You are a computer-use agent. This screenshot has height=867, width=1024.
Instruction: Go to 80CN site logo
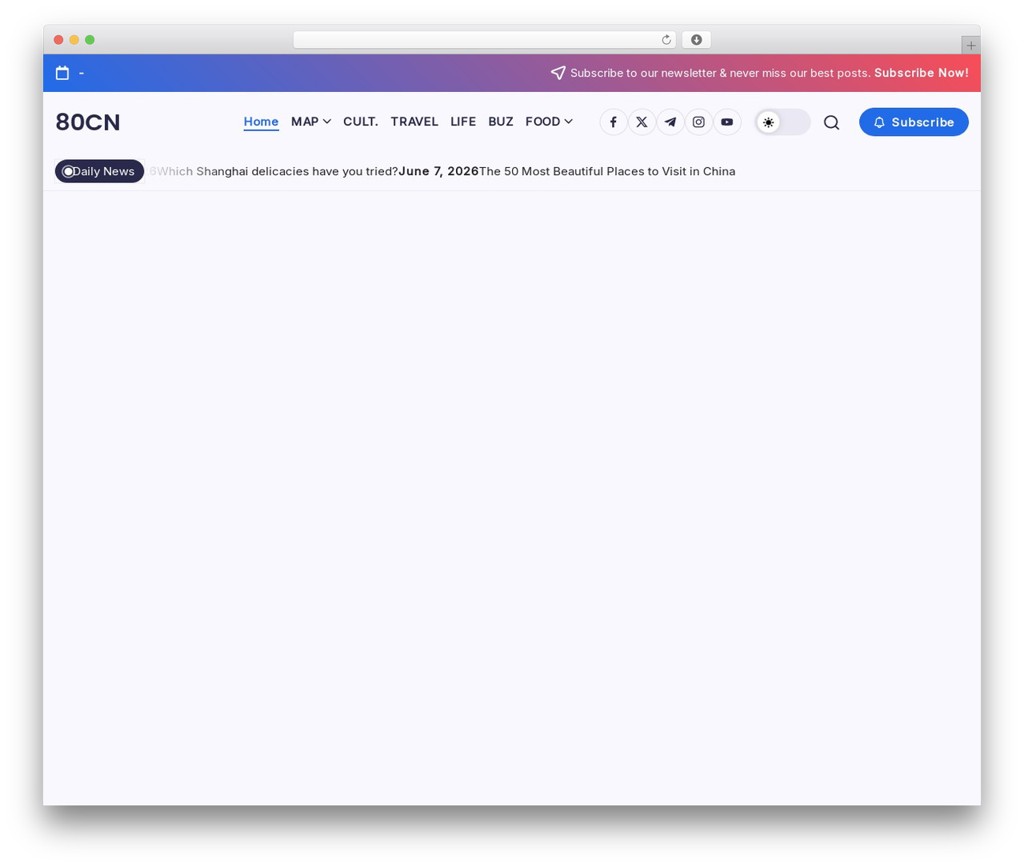[x=88, y=122]
